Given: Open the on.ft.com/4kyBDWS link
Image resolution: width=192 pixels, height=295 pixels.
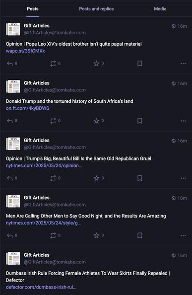Looking at the screenshot, I should point(28,108).
